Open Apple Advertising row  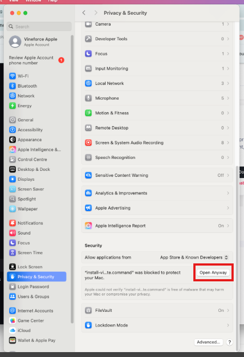(x=157, y=208)
